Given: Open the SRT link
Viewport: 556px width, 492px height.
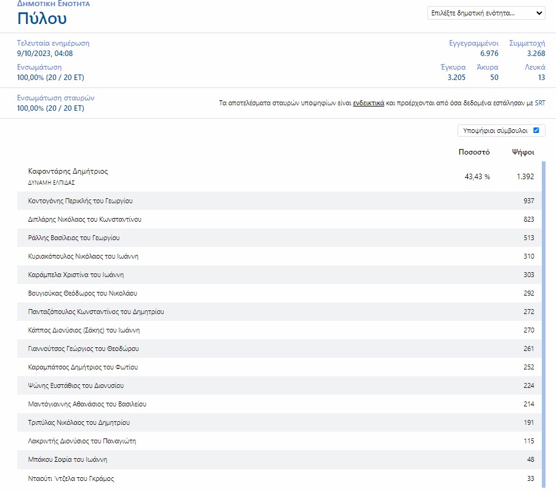Looking at the screenshot, I should 540,103.
